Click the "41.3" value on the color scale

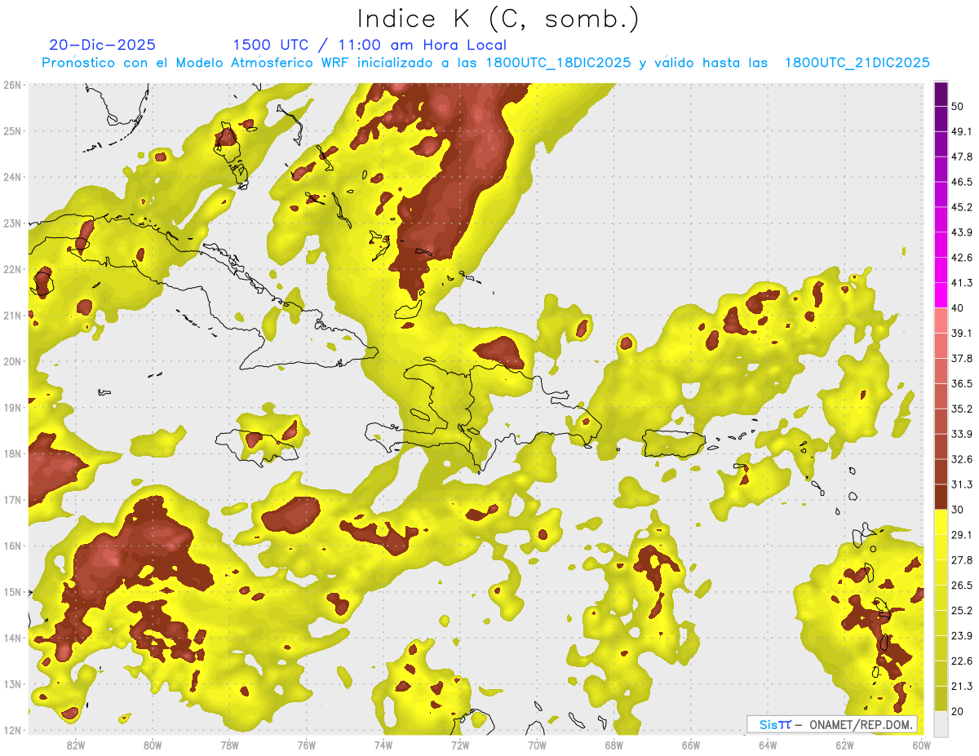(x=962, y=283)
